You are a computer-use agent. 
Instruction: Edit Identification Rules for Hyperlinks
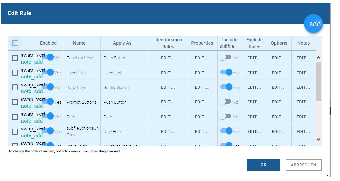point(168,73)
